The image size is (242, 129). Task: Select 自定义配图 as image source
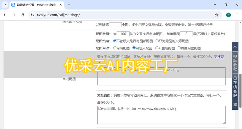[134, 48]
